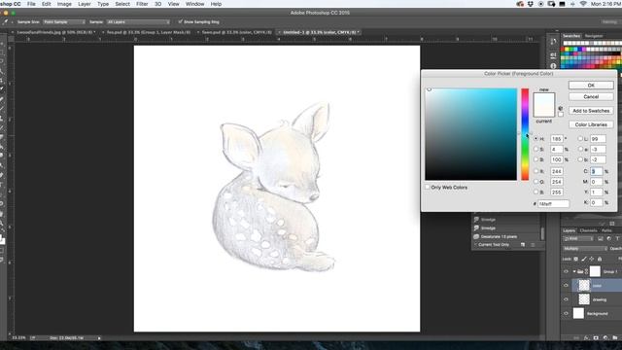Screen dimensions: 622x350
Task: Select the HSB B (brightness) radio button
Action: click(536, 159)
